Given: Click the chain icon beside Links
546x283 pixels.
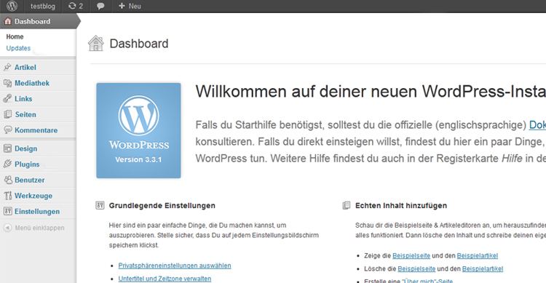Looking at the screenshot, I should click(7, 98).
